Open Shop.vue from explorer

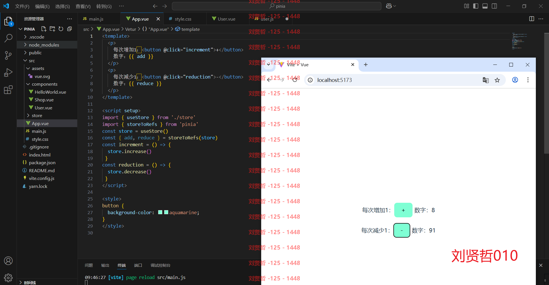pyautogui.click(x=44, y=100)
